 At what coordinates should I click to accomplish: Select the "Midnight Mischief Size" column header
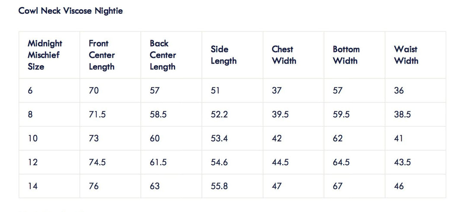click(x=45, y=55)
